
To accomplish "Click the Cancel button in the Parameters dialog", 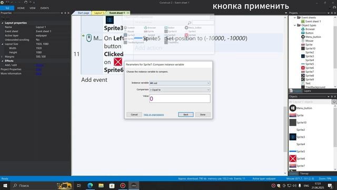I will (134, 115).
